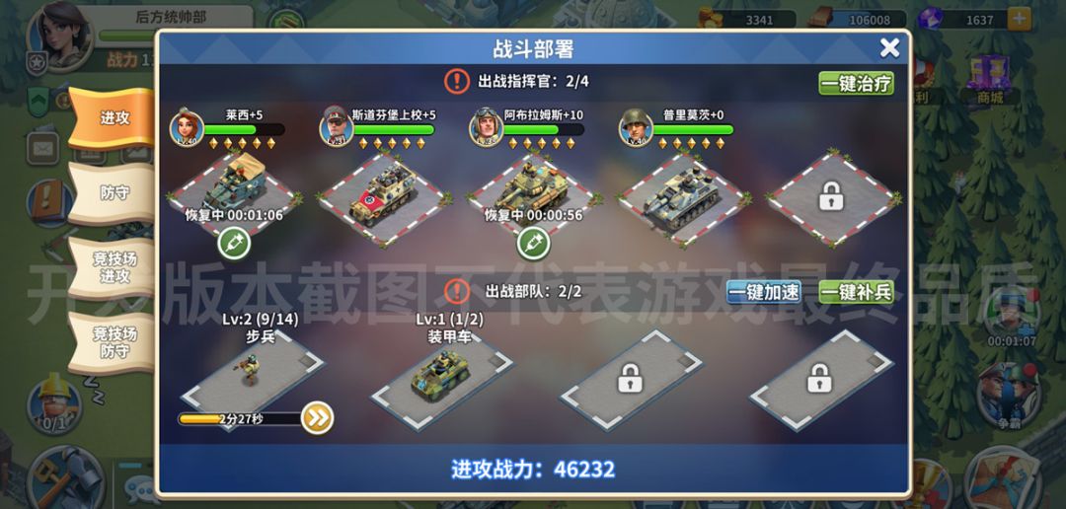Tap the locked third troop slot
Image resolution: width=1066 pixels, height=509 pixels.
click(630, 379)
